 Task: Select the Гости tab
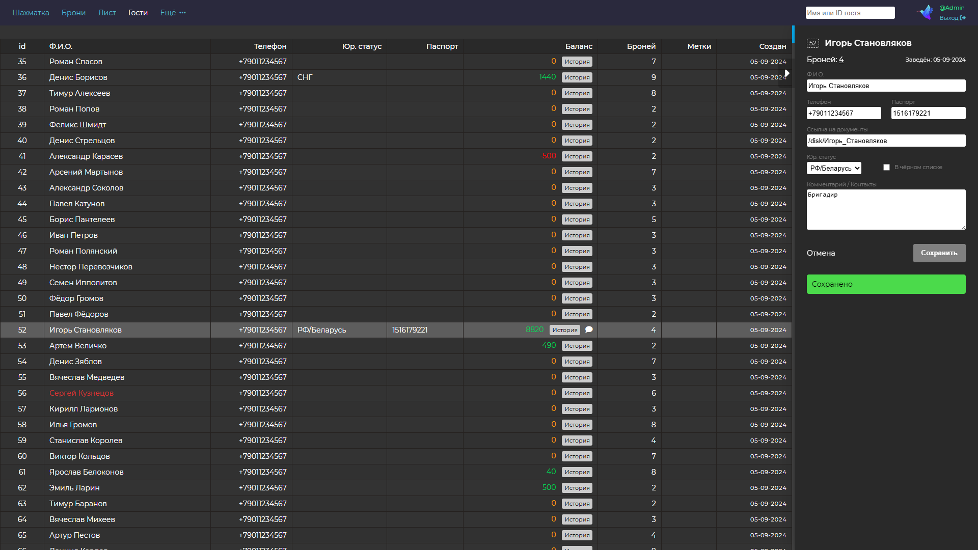click(138, 13)
